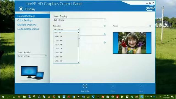Expand the Select Display dropdown
176x99 pixels.
coord(79,20)
